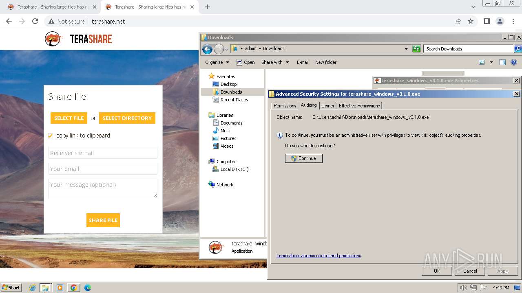The height and width of the screenshot is (293, 522).
Task: Click SELECT DIRECTORY button
Action: coord(127,118)
